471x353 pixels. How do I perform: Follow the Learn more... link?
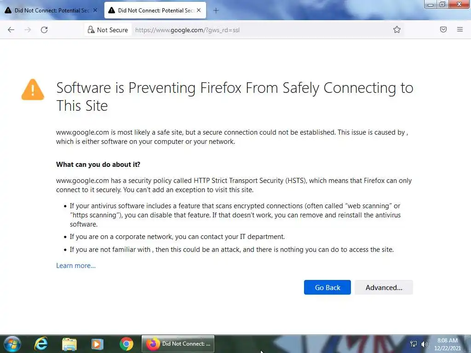pyautogui.click(x=76, y=266)
